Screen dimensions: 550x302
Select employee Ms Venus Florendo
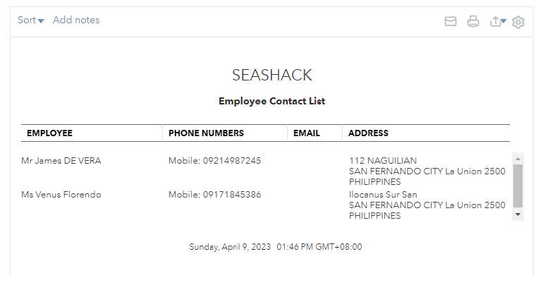click(x=61, y=195)
